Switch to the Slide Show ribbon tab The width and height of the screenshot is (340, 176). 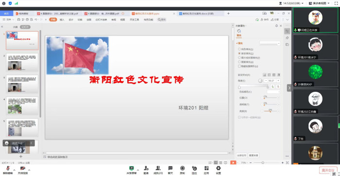(101, 19)
